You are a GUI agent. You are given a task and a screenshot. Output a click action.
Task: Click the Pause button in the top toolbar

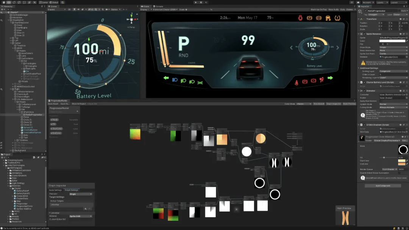[x=201, y=2]
